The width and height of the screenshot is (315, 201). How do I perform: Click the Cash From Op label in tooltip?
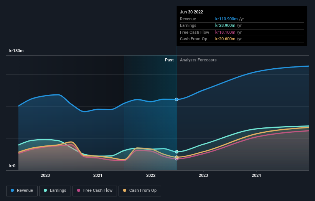[193, 39]
